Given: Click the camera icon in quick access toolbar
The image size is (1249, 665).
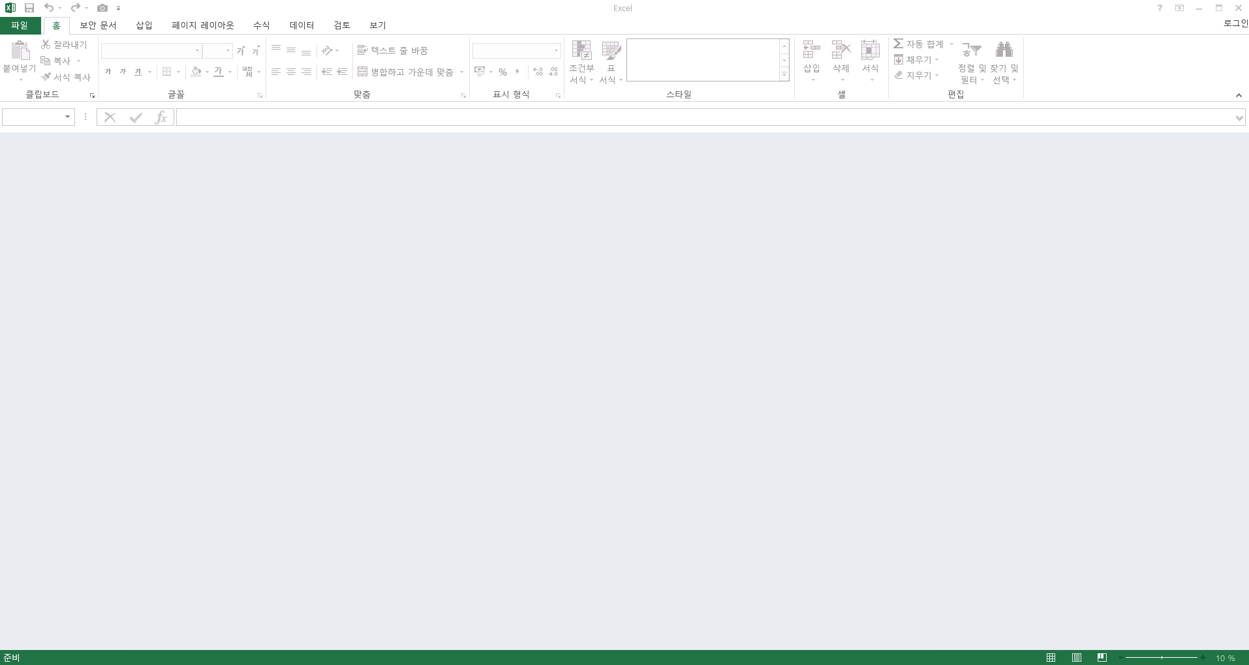Looking at the screenshot, I should point(102,8).
